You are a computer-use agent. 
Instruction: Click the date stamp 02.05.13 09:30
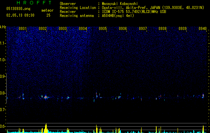(x=20, y=15)
